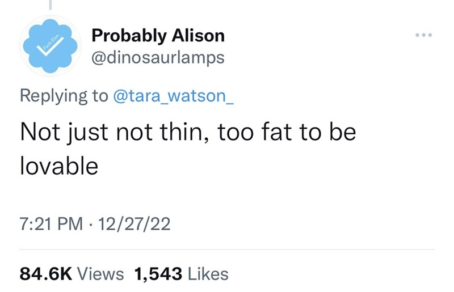Click the white checkmark inside the avatar

pos(50,46)
